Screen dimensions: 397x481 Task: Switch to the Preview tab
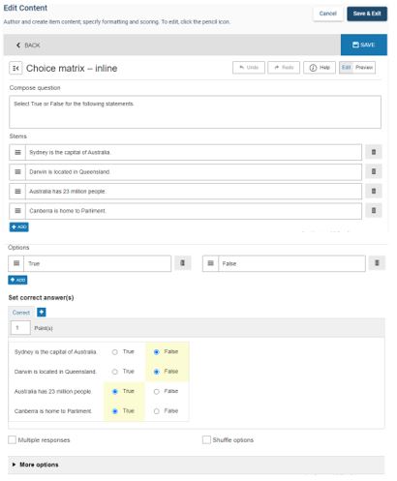(x=364, y=68)
